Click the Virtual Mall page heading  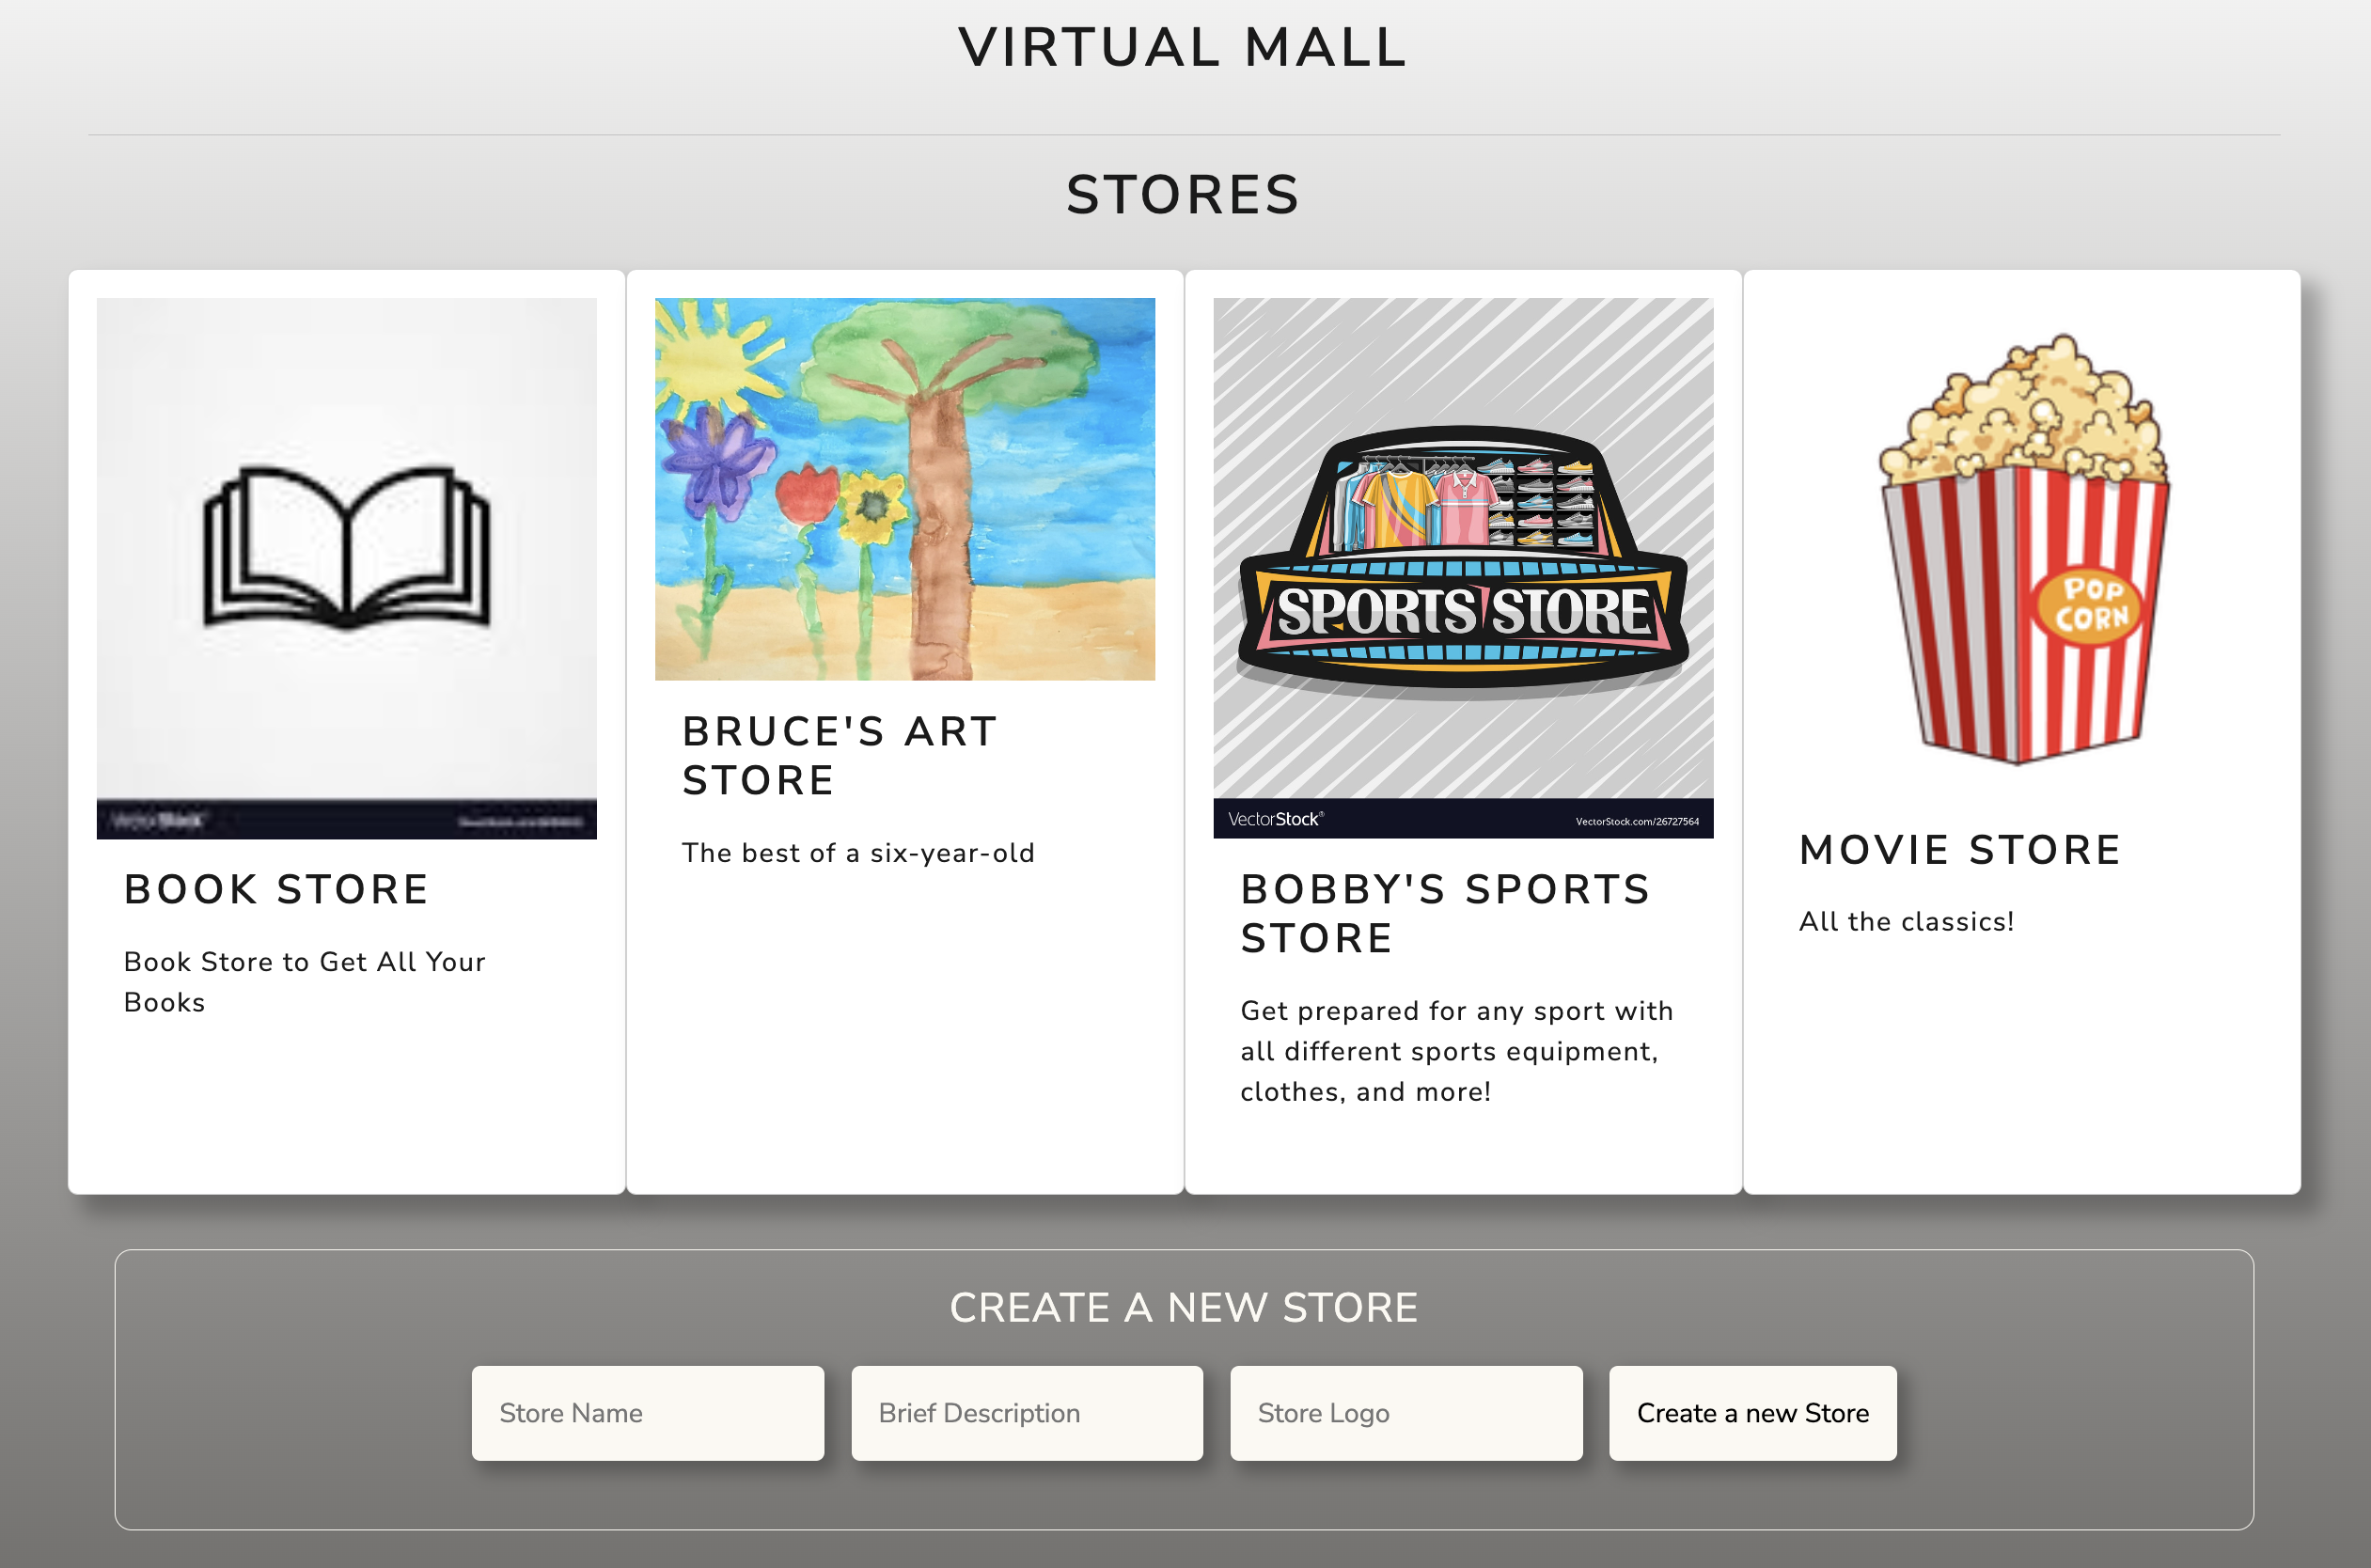(x=1183, y=47)
